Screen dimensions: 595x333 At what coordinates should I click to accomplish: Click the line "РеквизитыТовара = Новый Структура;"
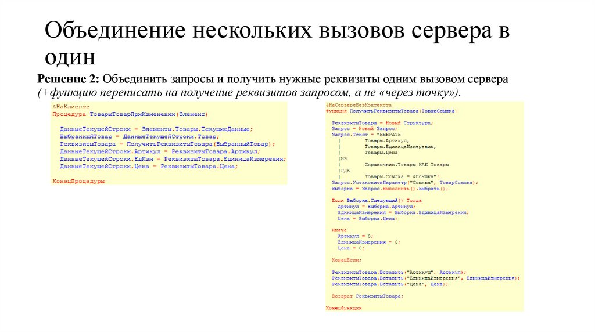click(x=382, y=123)
